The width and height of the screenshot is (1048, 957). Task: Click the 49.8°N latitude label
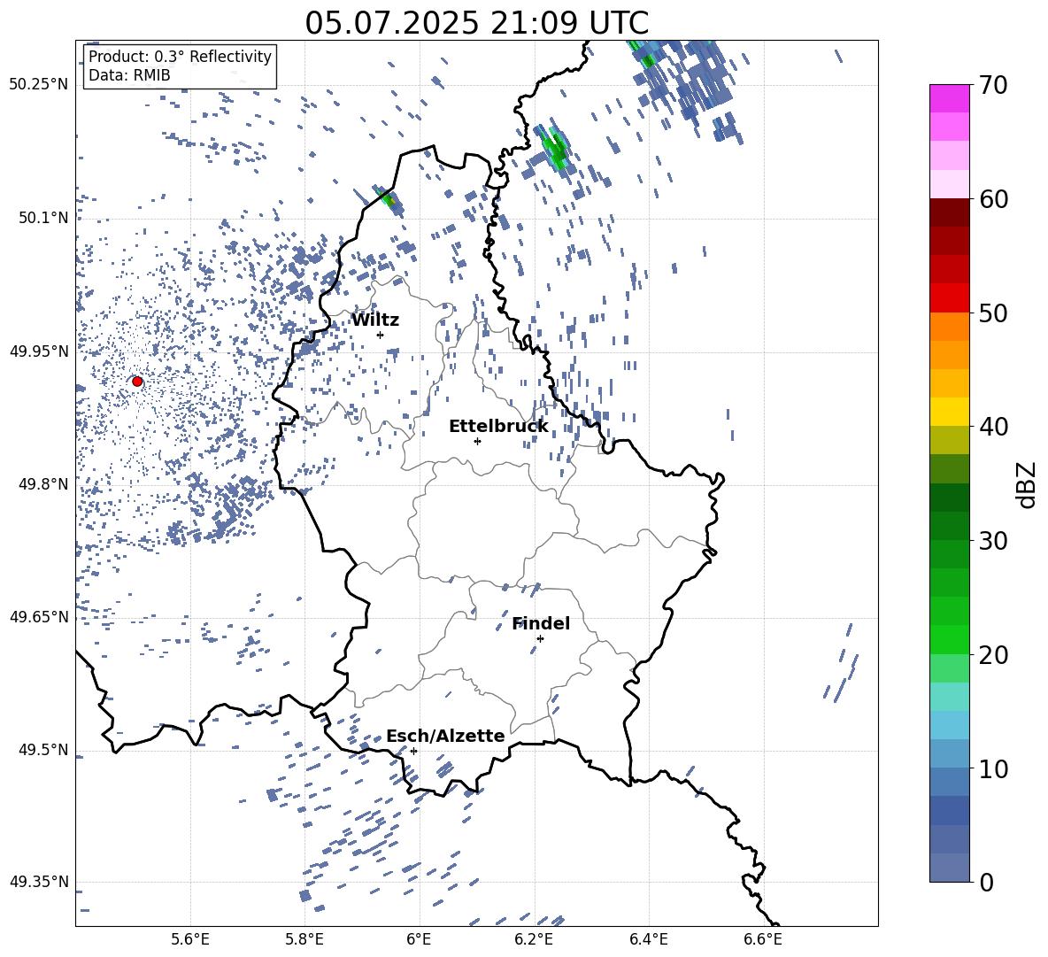coord(44,484)
